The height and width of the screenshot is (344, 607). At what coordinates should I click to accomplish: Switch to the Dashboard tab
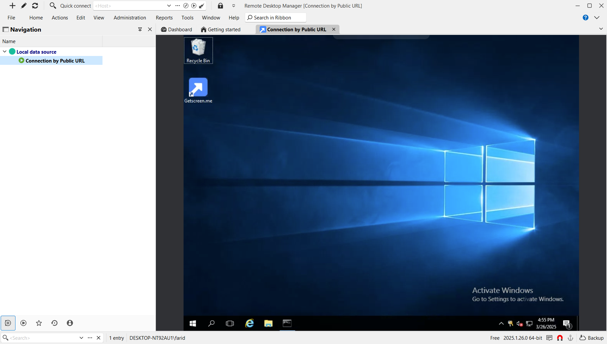(176, 29)
